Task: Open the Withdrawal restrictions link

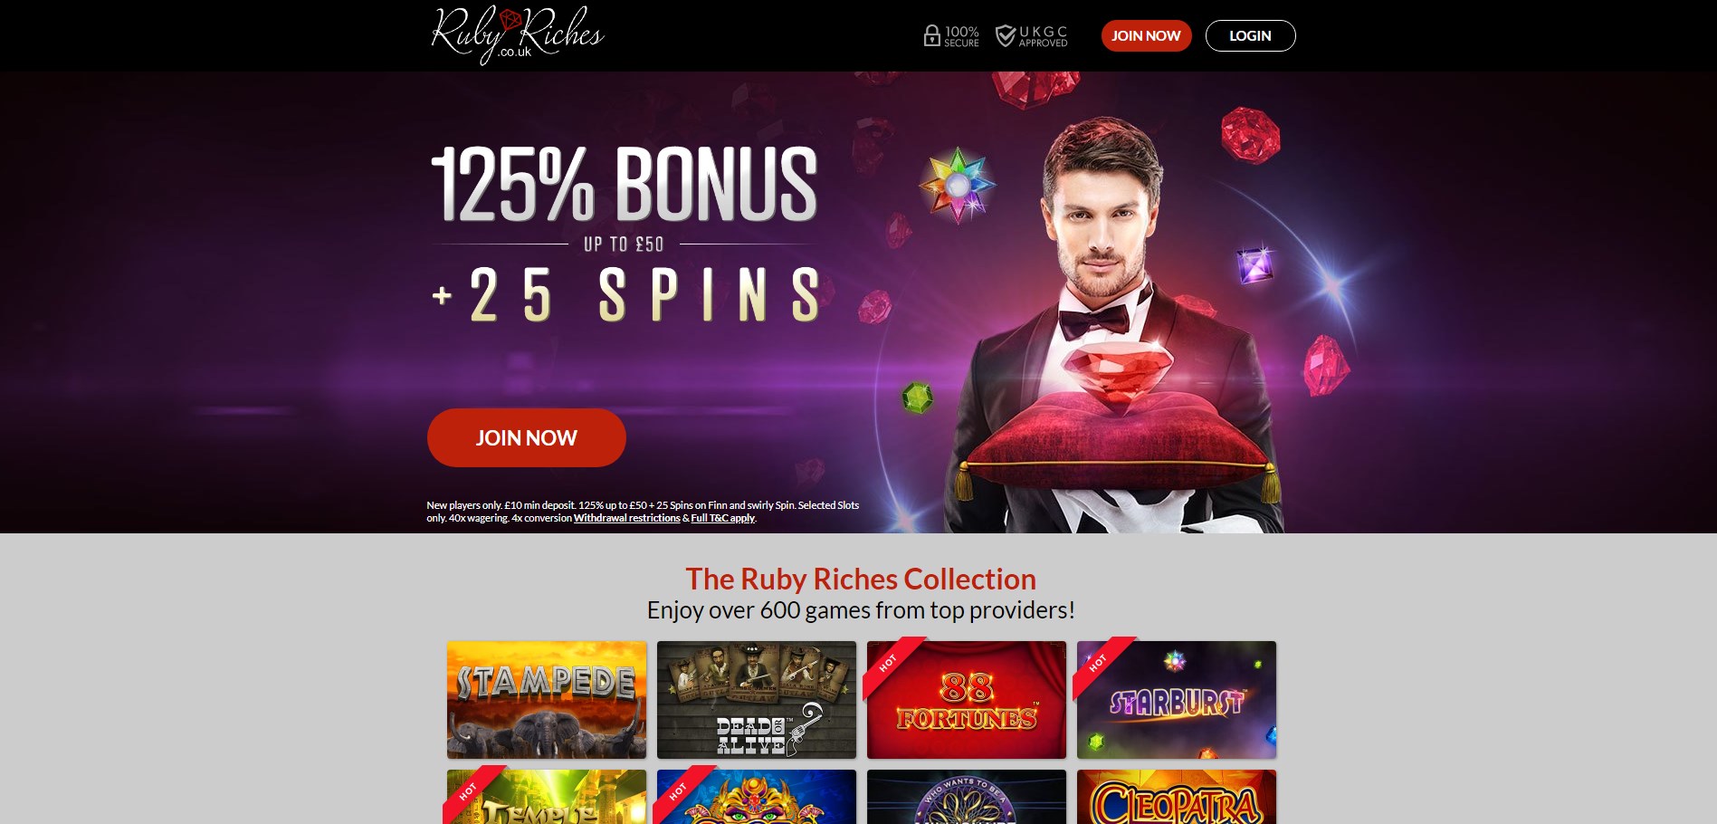Action: (626, 518)
